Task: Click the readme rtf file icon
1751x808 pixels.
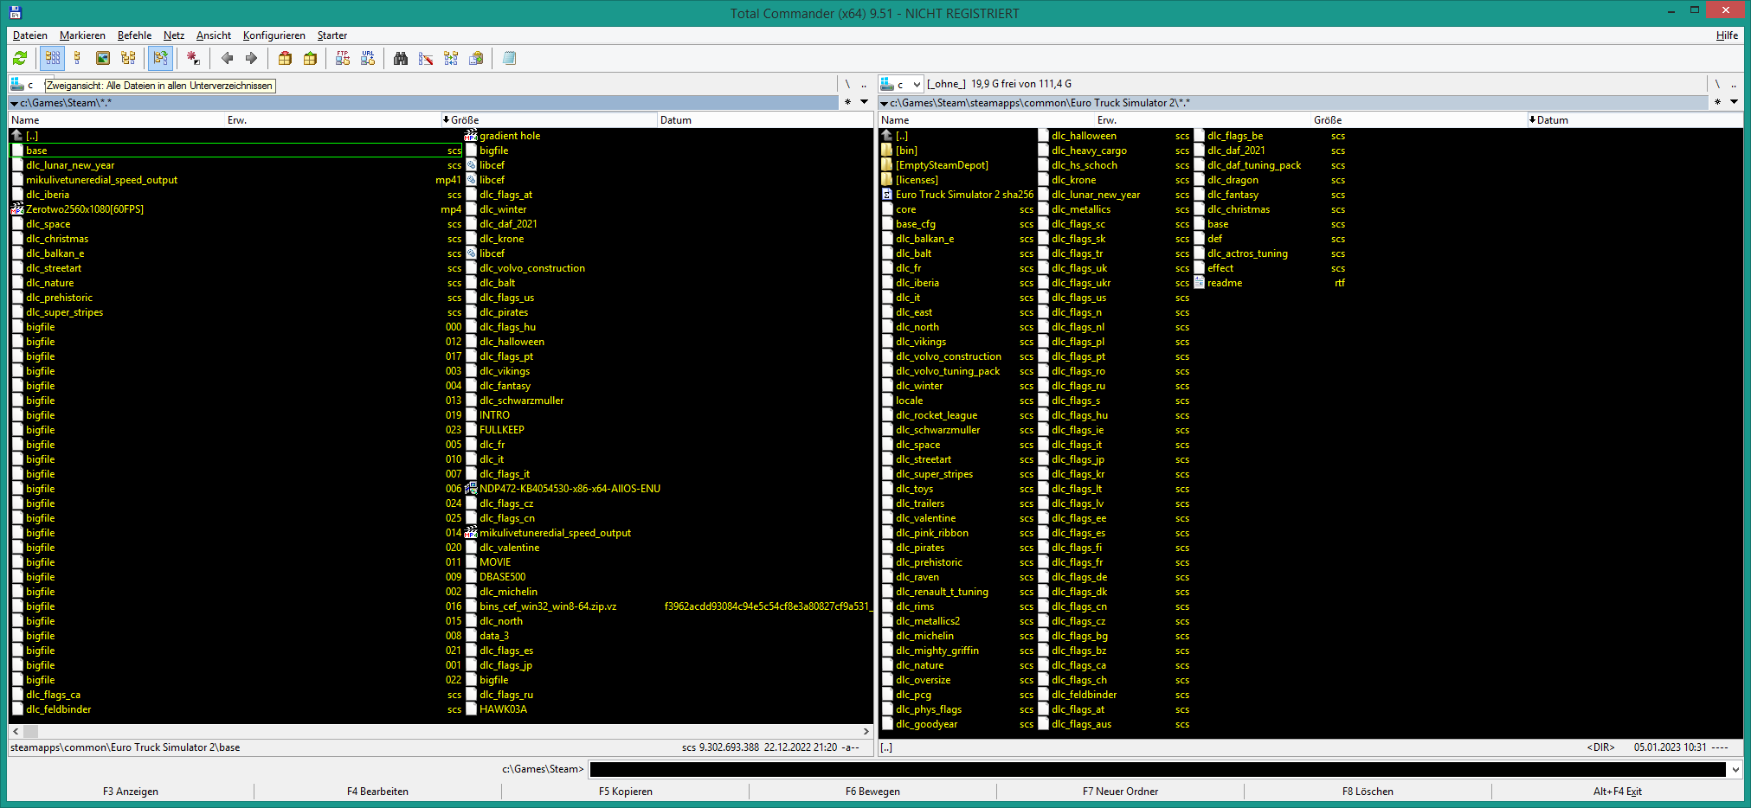Action: 1199,283
